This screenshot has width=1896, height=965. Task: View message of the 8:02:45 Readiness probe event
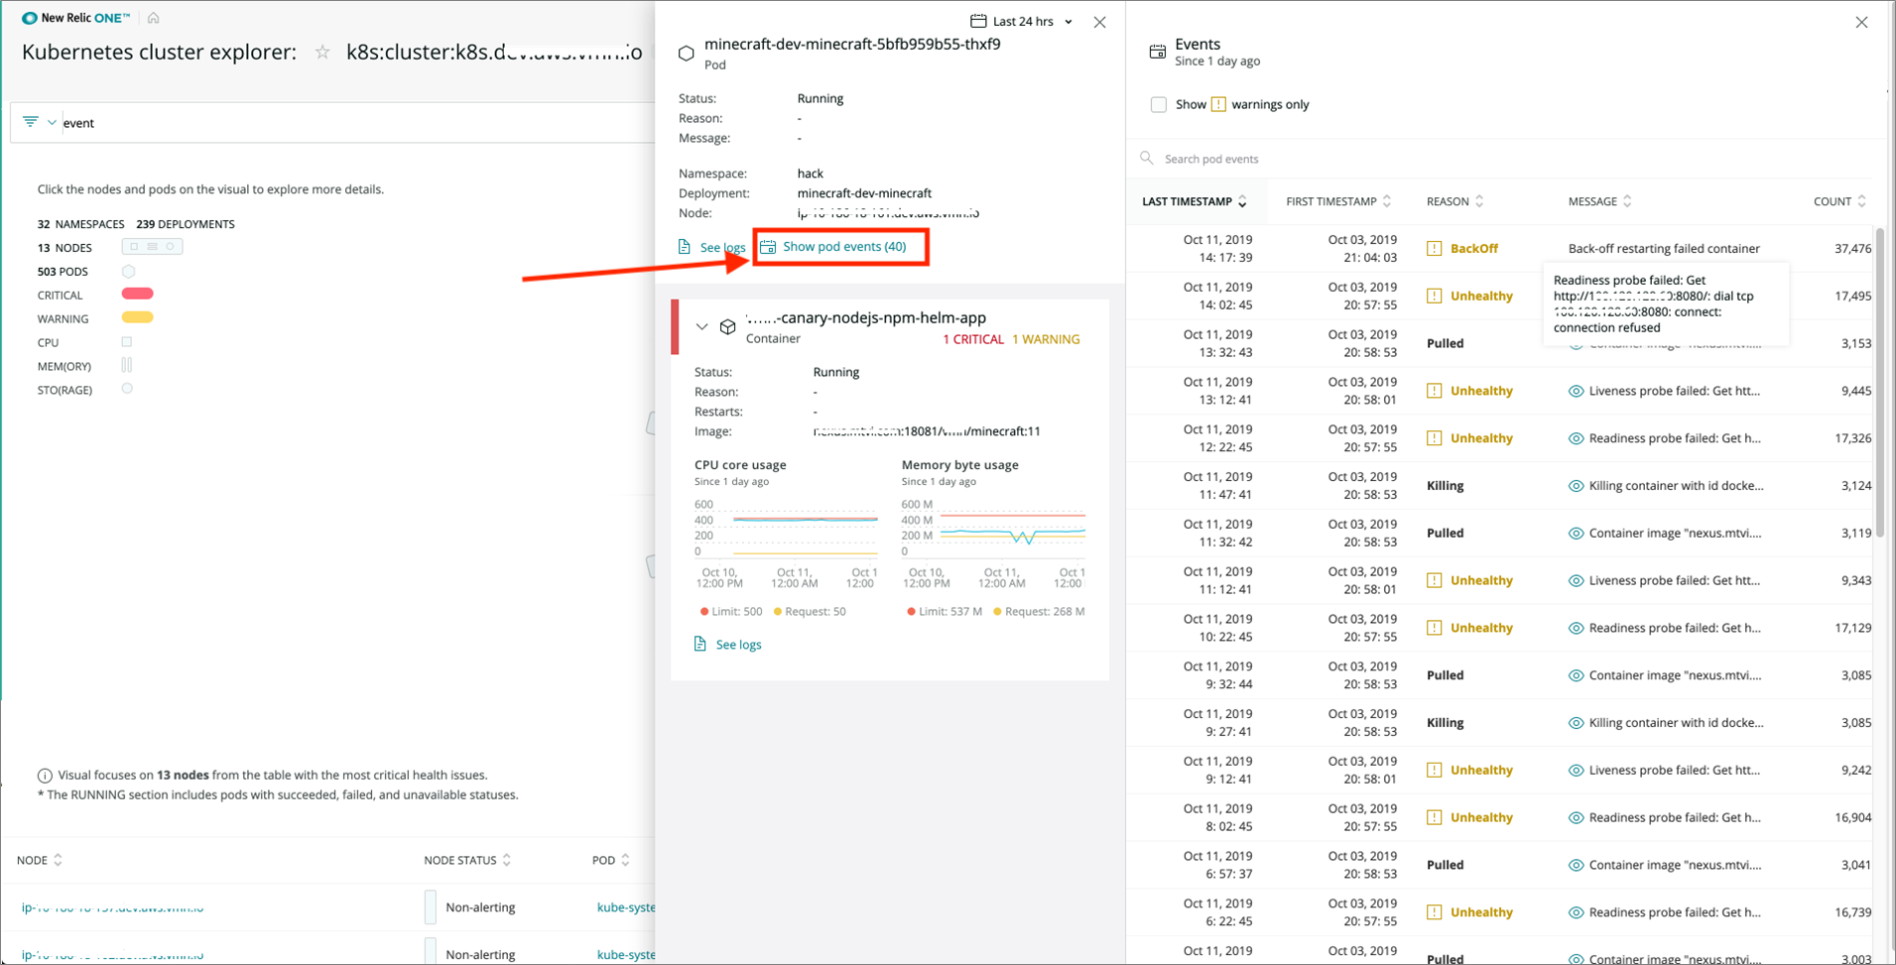(1576, 818)
